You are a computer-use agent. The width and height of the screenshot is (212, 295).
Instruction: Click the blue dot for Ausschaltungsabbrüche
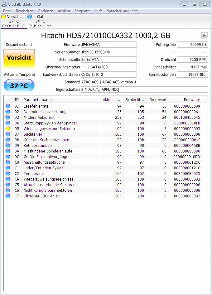[x=8, y=162]
